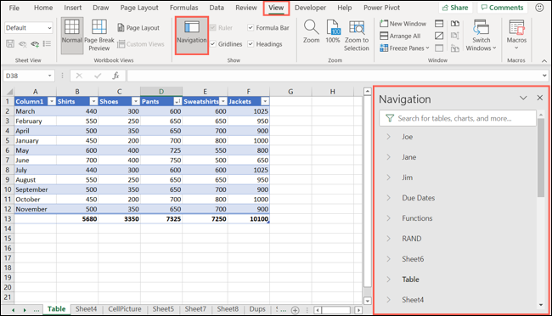552x316 pixels.
Task: Click the Insert Function fx icon
Action: tap(115, 76)
